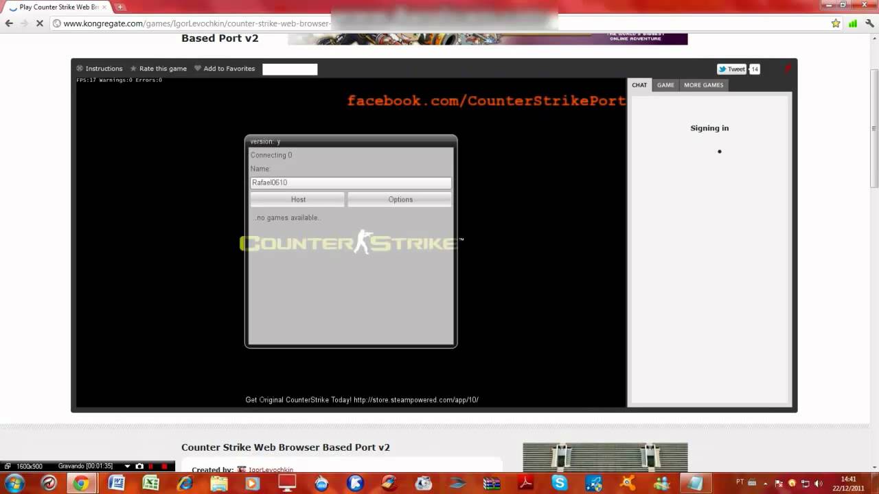
Task: Open WinRAR from the taskbar
Action: pos(492,483)
